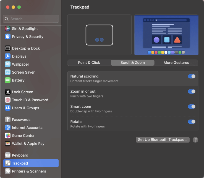Turn off Zoom in or out switch

coord(192,91)
